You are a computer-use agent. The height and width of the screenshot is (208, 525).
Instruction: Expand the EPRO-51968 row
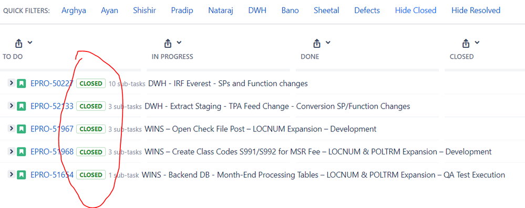pyautogui.click(x=11, y=151)
